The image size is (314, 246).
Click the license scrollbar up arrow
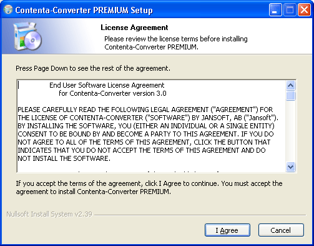(290, 85)
